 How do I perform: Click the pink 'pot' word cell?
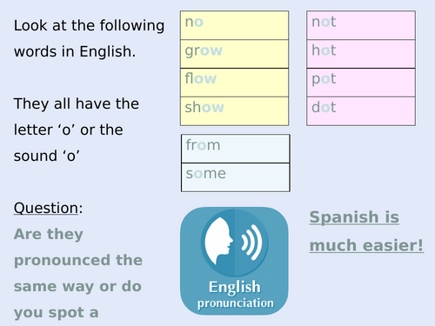click(x=361, y=83)
